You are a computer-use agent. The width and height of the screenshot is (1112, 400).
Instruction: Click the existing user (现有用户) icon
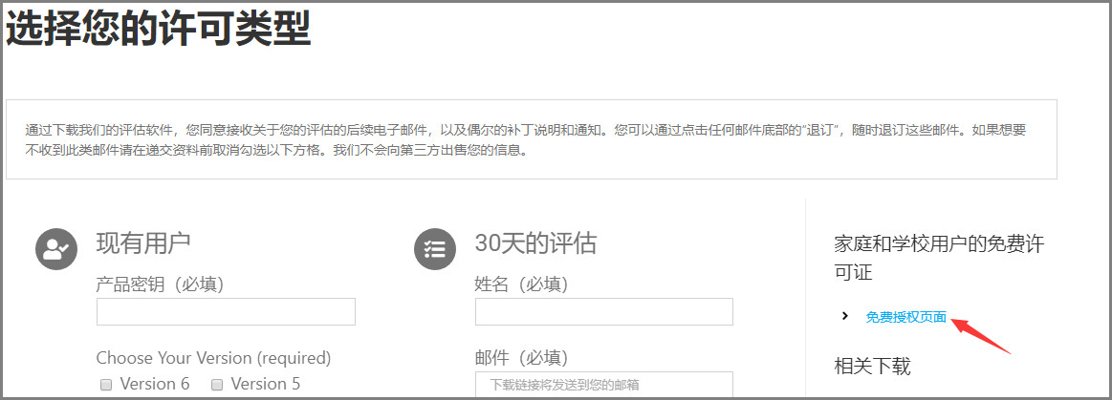pos(56,249)
